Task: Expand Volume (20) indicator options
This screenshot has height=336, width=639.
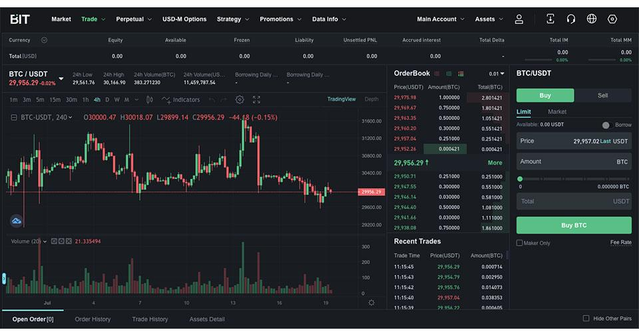Action: tap(45, 242)
